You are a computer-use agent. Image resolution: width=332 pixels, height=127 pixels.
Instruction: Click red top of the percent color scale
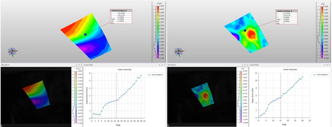click(x=322, y=8)
